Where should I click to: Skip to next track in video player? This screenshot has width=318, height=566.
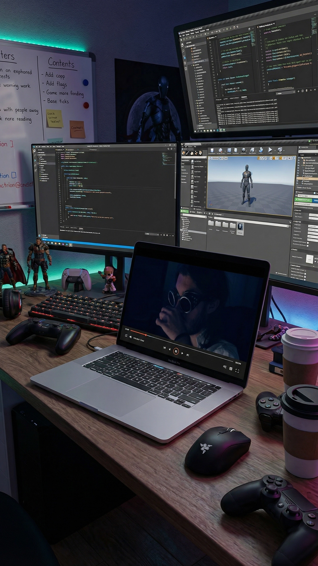(x=188, y=355)
